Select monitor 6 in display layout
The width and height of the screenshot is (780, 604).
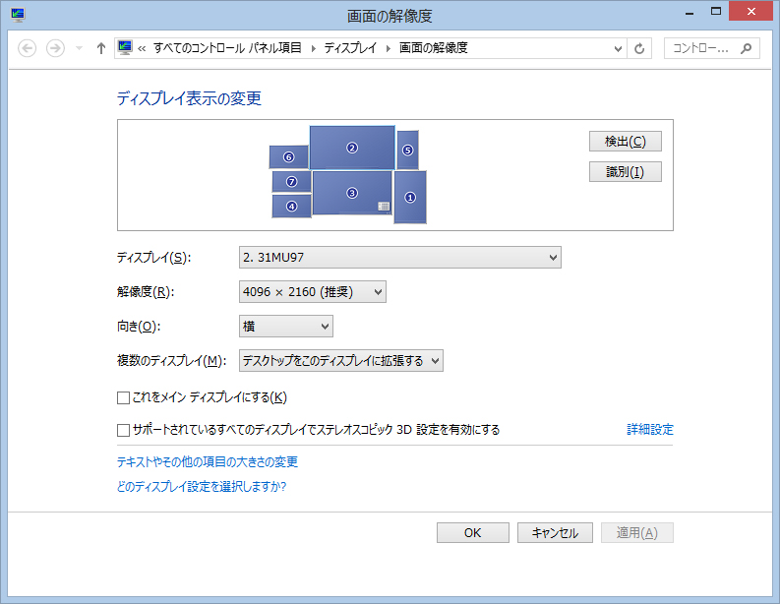[288, 157]
